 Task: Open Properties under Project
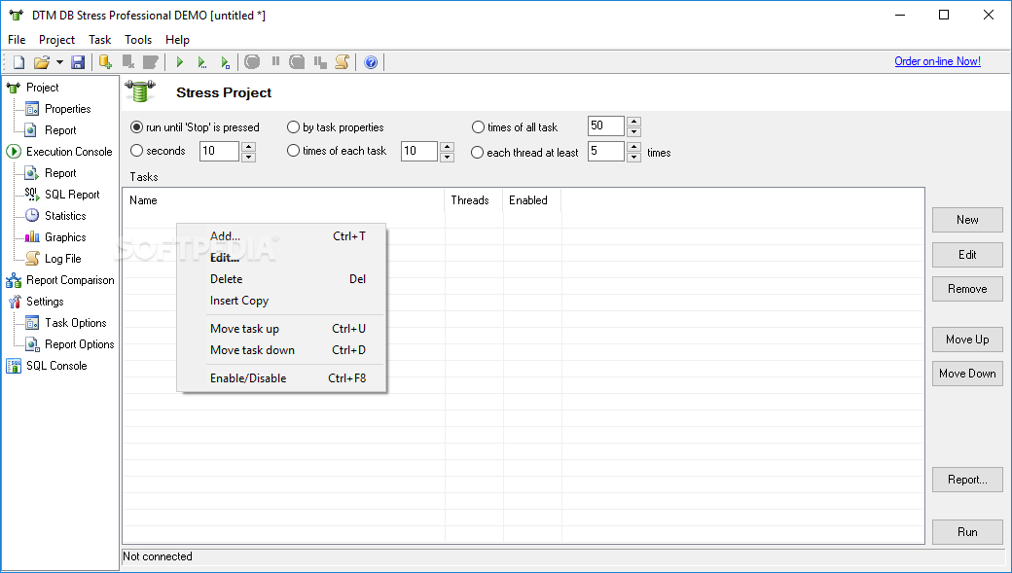point(67,108)
